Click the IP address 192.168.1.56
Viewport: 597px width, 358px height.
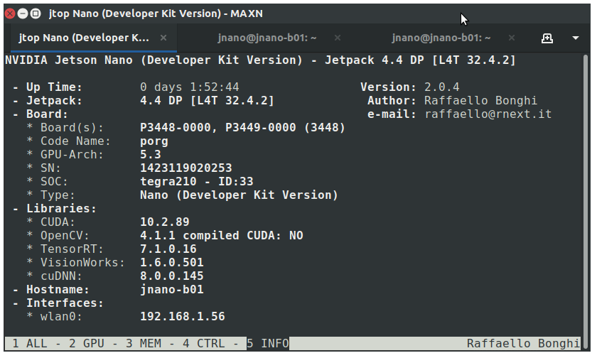coord(183,317)
